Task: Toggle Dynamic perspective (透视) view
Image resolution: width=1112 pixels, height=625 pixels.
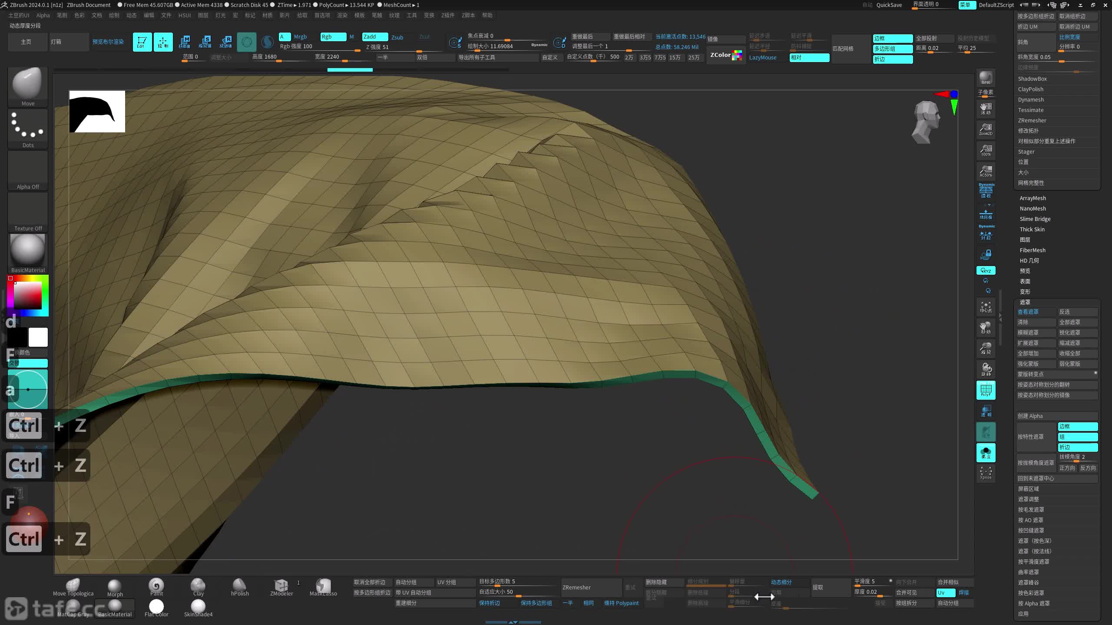Action: 986,191
